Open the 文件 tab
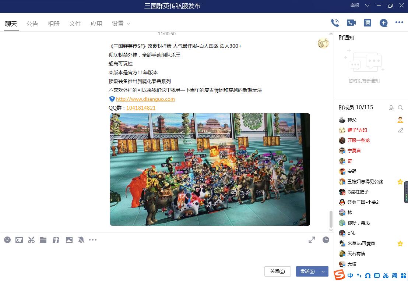The image size is (408, 281). tap(75, 24)
